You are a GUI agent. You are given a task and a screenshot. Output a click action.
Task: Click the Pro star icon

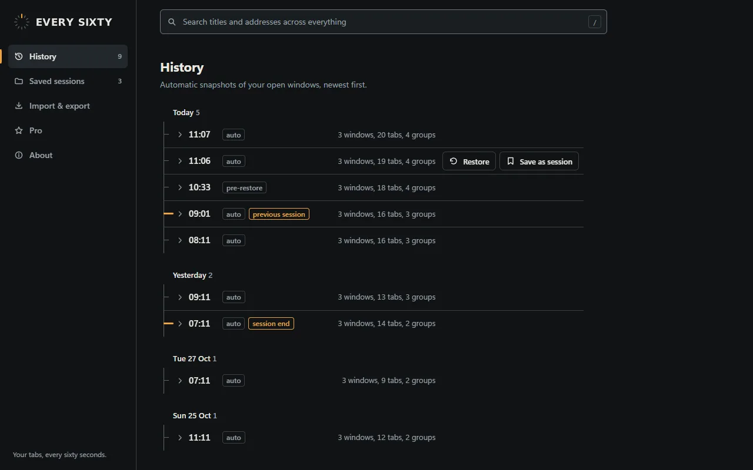coord(19,130)
